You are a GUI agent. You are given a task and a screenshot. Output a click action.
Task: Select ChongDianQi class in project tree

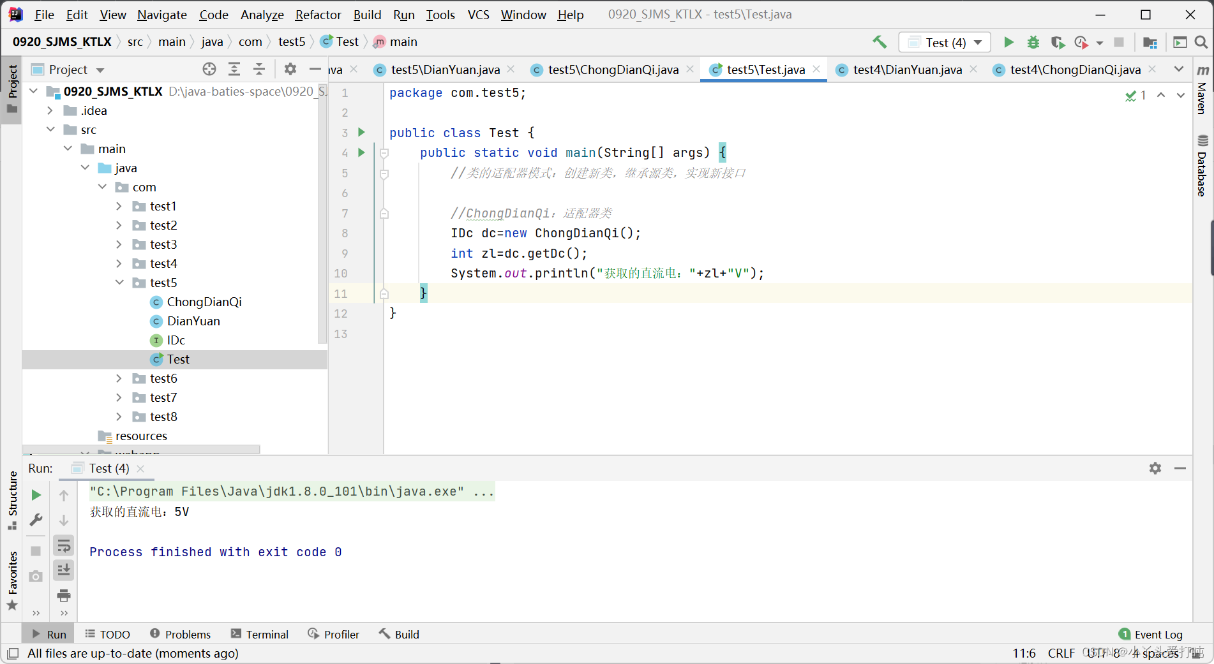204,302
